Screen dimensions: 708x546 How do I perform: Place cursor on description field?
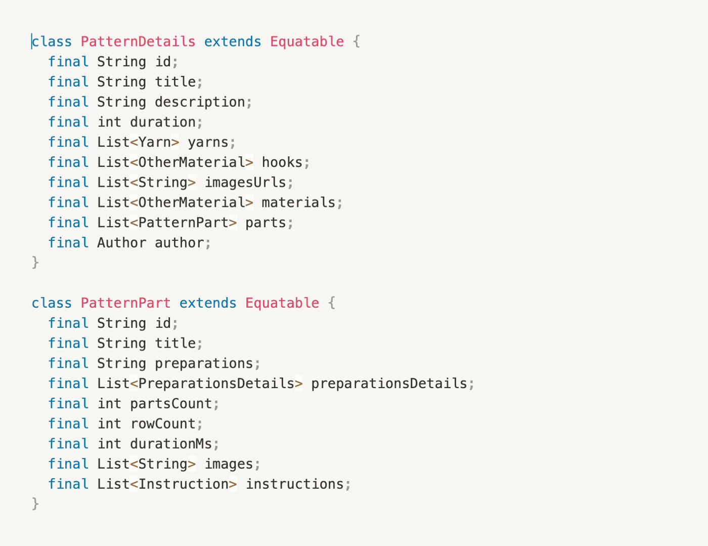pyautogui.click(x=200, y=102)
